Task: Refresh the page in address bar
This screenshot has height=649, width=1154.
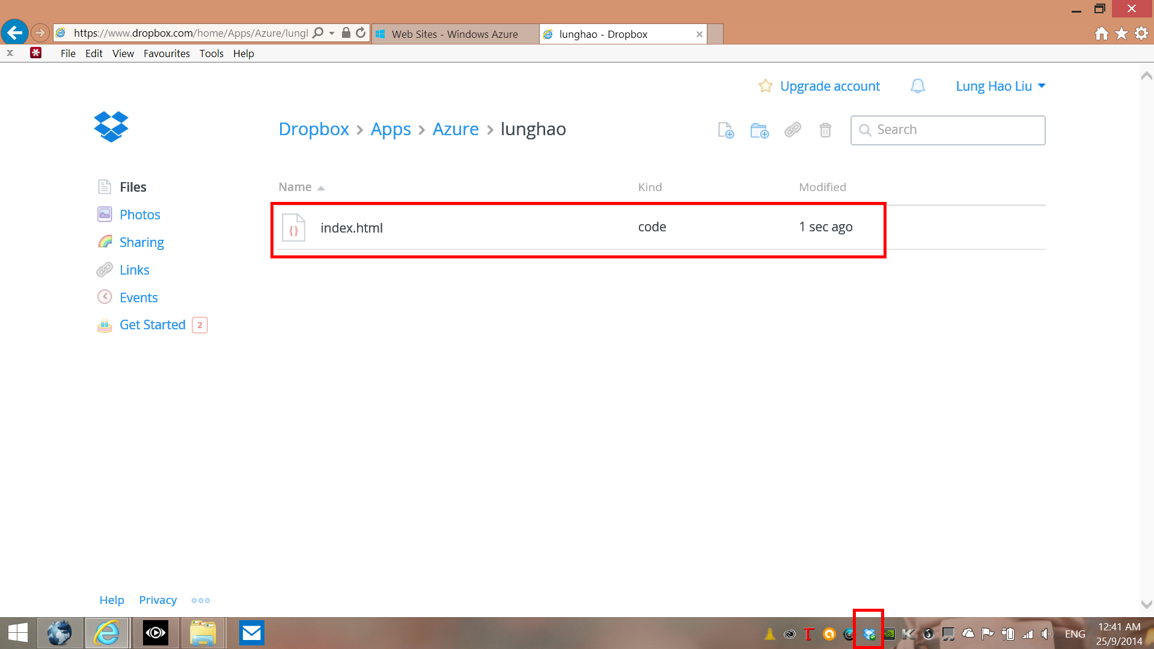Action: tap(361, 33)
